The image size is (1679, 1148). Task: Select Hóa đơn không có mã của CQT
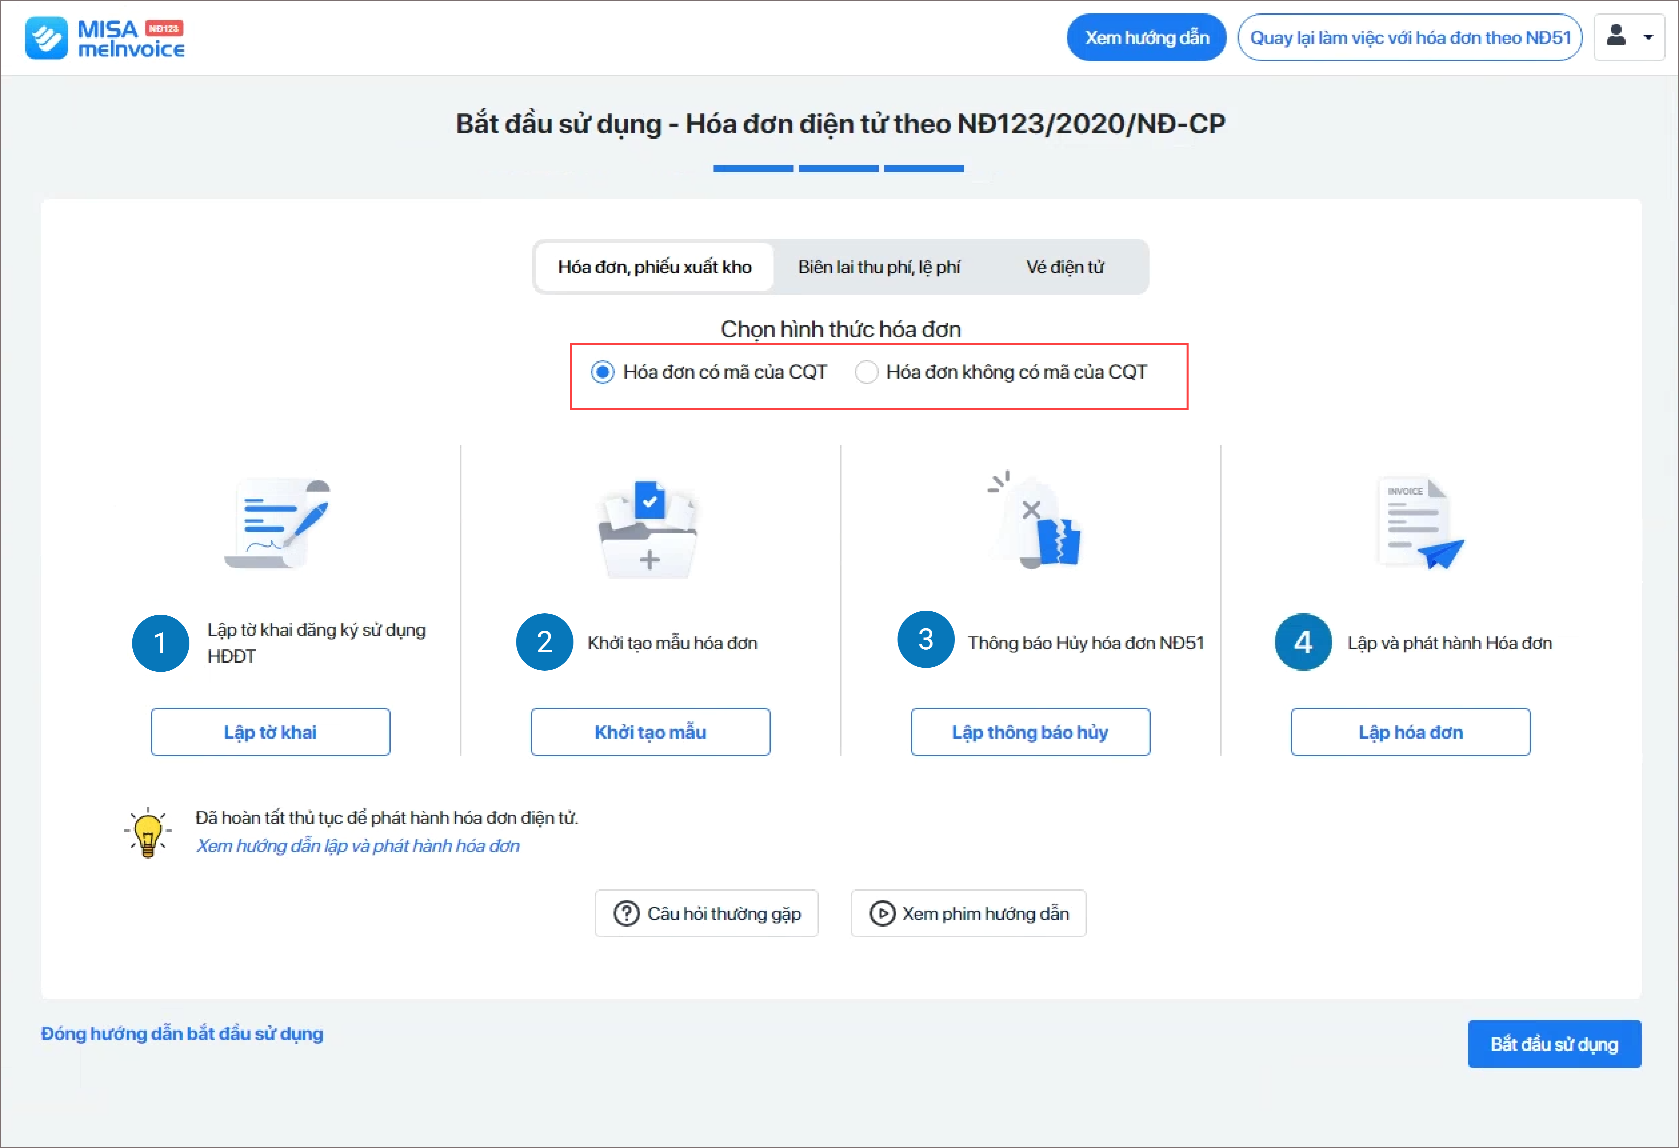866,372
